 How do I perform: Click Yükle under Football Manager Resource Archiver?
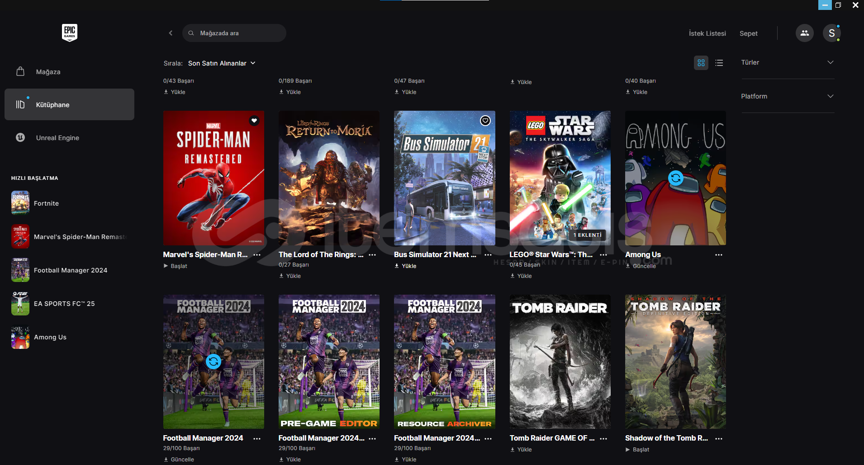[405, 460]
